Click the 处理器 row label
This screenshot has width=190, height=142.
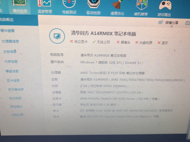pos(56,72)
